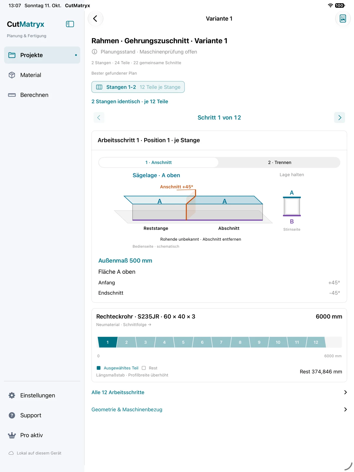Open Material via the cube icon

pyautogui.click(x=12, y=75)
